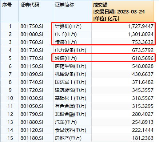The height and width of the screenshot is (142, 159).
Task: Select the turnover value 280.4027
Action: coord(143,114)
